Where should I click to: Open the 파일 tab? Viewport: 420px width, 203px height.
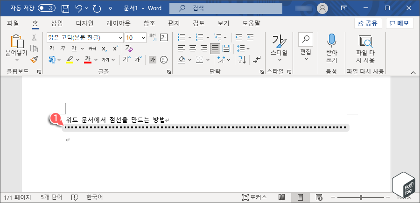(x=13, y=24)
